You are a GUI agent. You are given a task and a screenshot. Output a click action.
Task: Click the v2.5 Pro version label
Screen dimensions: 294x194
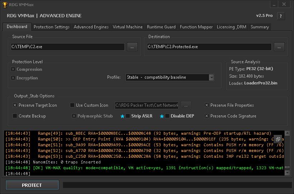click(x=264, y=15)
